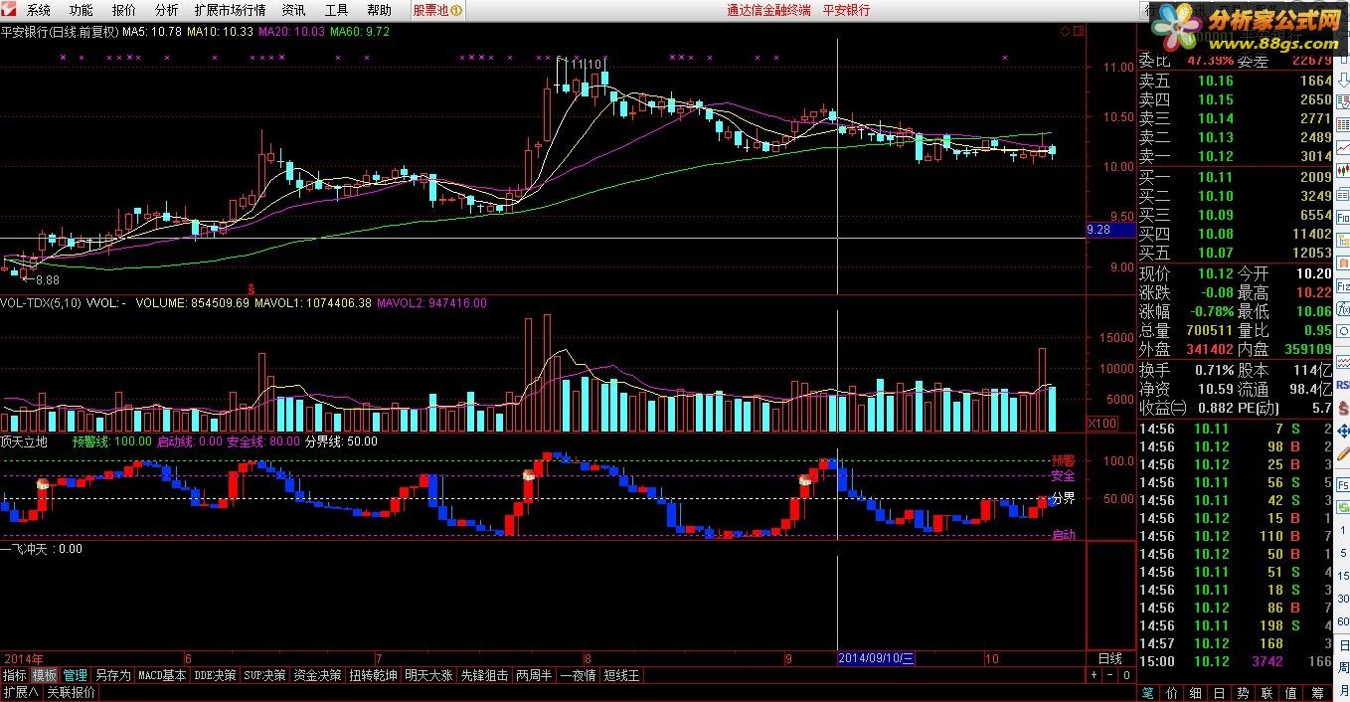Click the 买一 10.11 order row
Image resolution: width=1350 pixels, height=702 pixels.
[1235, 177]
